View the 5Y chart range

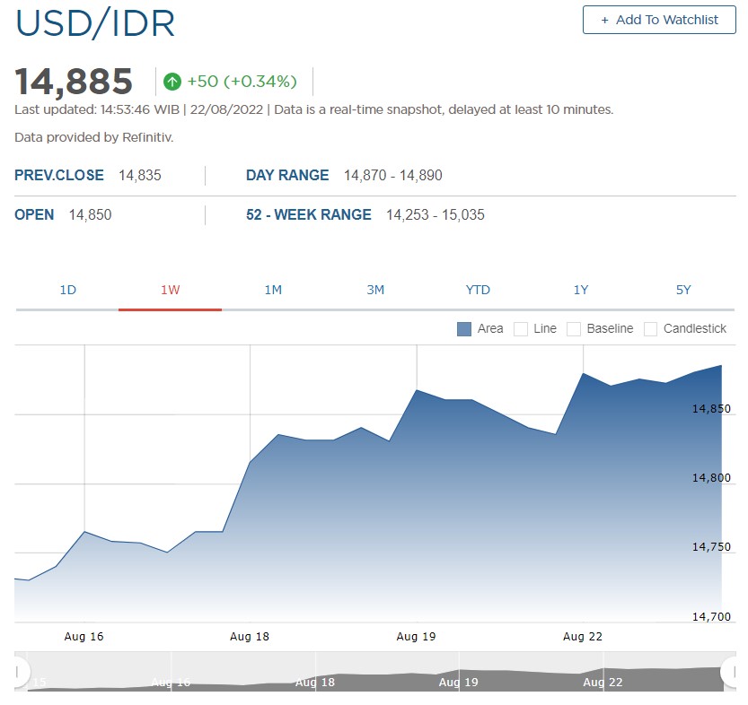coord(683,290)
